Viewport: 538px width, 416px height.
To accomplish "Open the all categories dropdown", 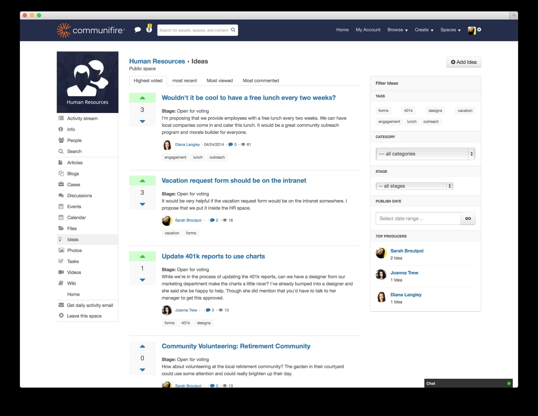I will point(425,154).
